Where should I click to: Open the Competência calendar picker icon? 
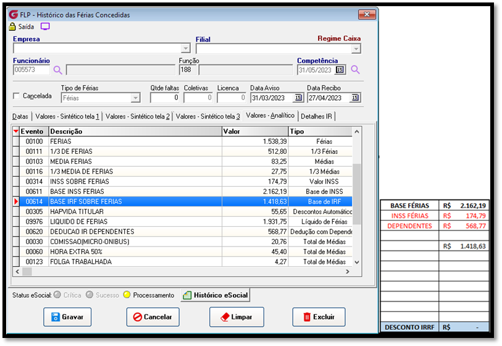click(x=340, y=70)
